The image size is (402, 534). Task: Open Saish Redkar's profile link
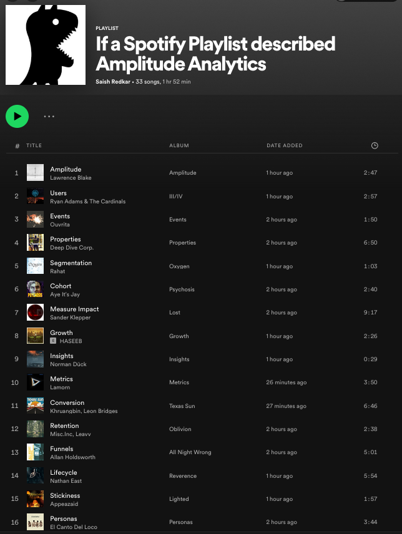pos(113,81)
